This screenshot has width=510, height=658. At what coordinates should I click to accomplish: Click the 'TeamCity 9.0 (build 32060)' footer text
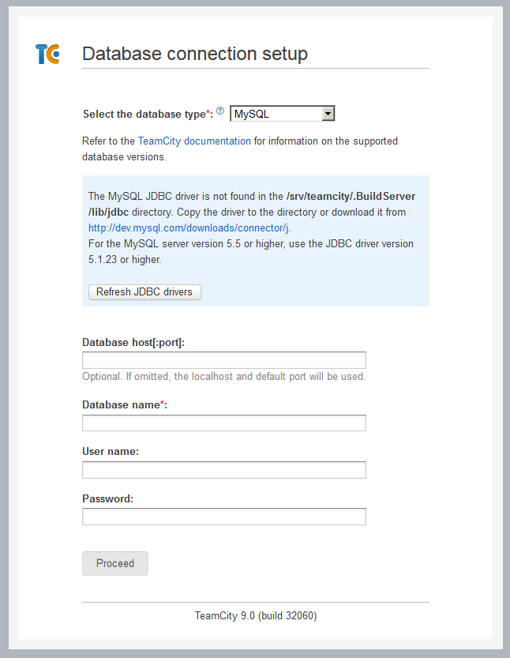click(x=256, y=615)
